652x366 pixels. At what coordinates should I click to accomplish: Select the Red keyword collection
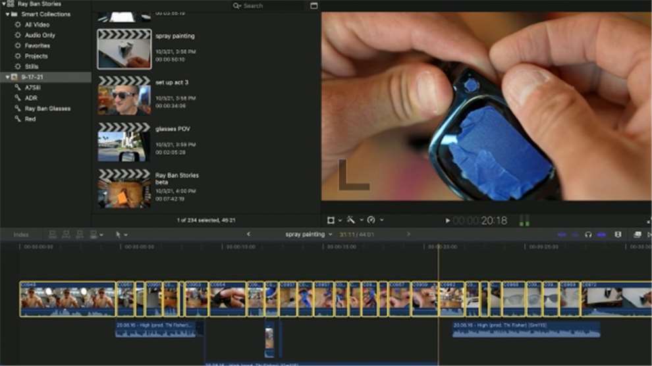[30, 118]
